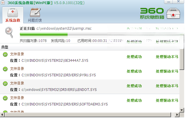The image size is (185, 118).
Task: Click green check icon for 0E3444A7.SYS
Action: [5, 54]
